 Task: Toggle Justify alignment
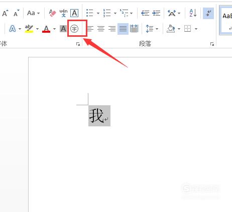[123, 29]
